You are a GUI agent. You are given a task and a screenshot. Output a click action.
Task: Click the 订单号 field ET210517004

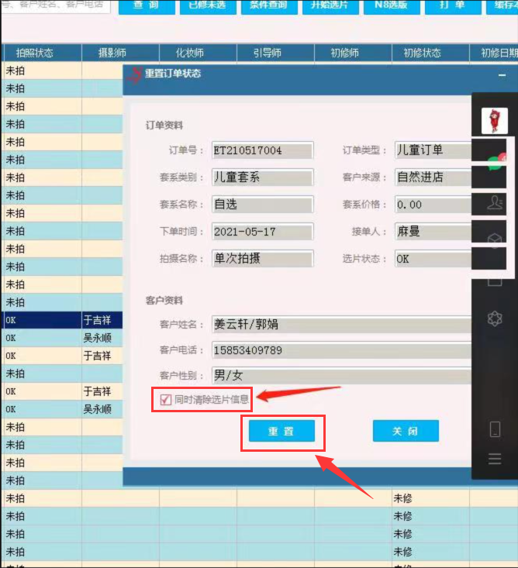point(262,150)
